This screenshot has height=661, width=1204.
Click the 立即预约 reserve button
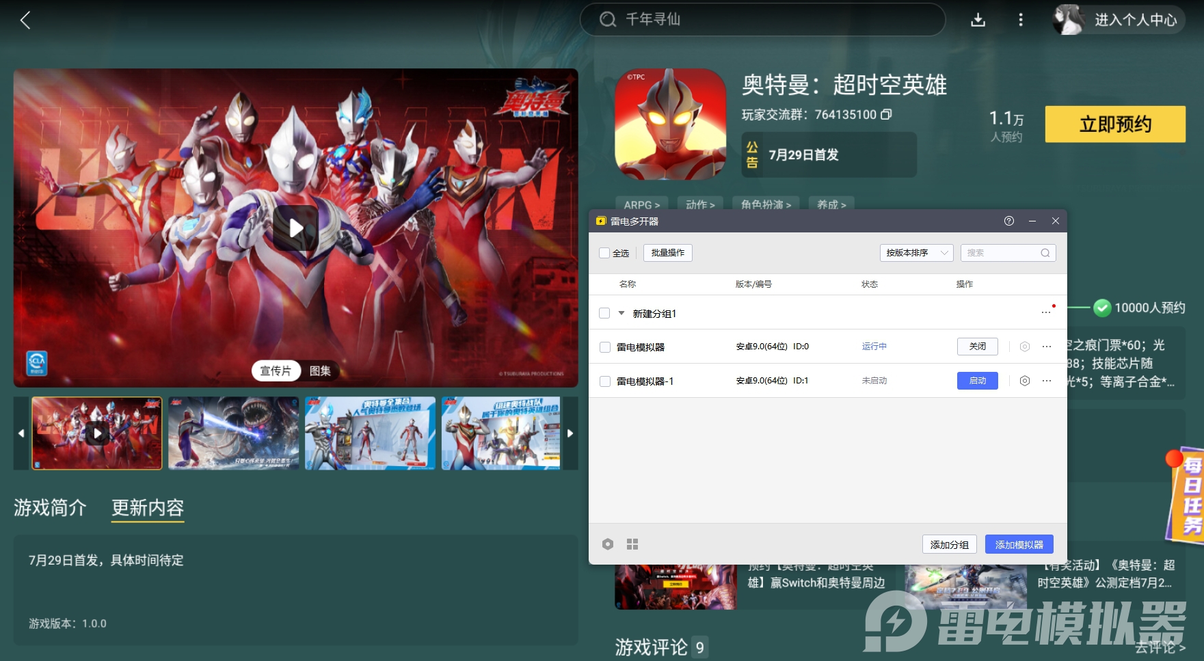(x=1115, y=124)
